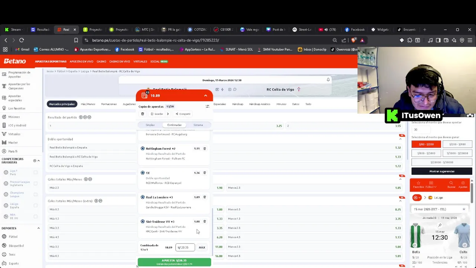
Task: Show the Minutos markets tab
Action: tap(281, 104)
